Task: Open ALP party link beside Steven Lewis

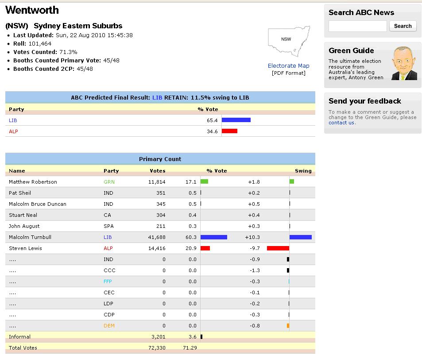Action: tap(108, 248)
